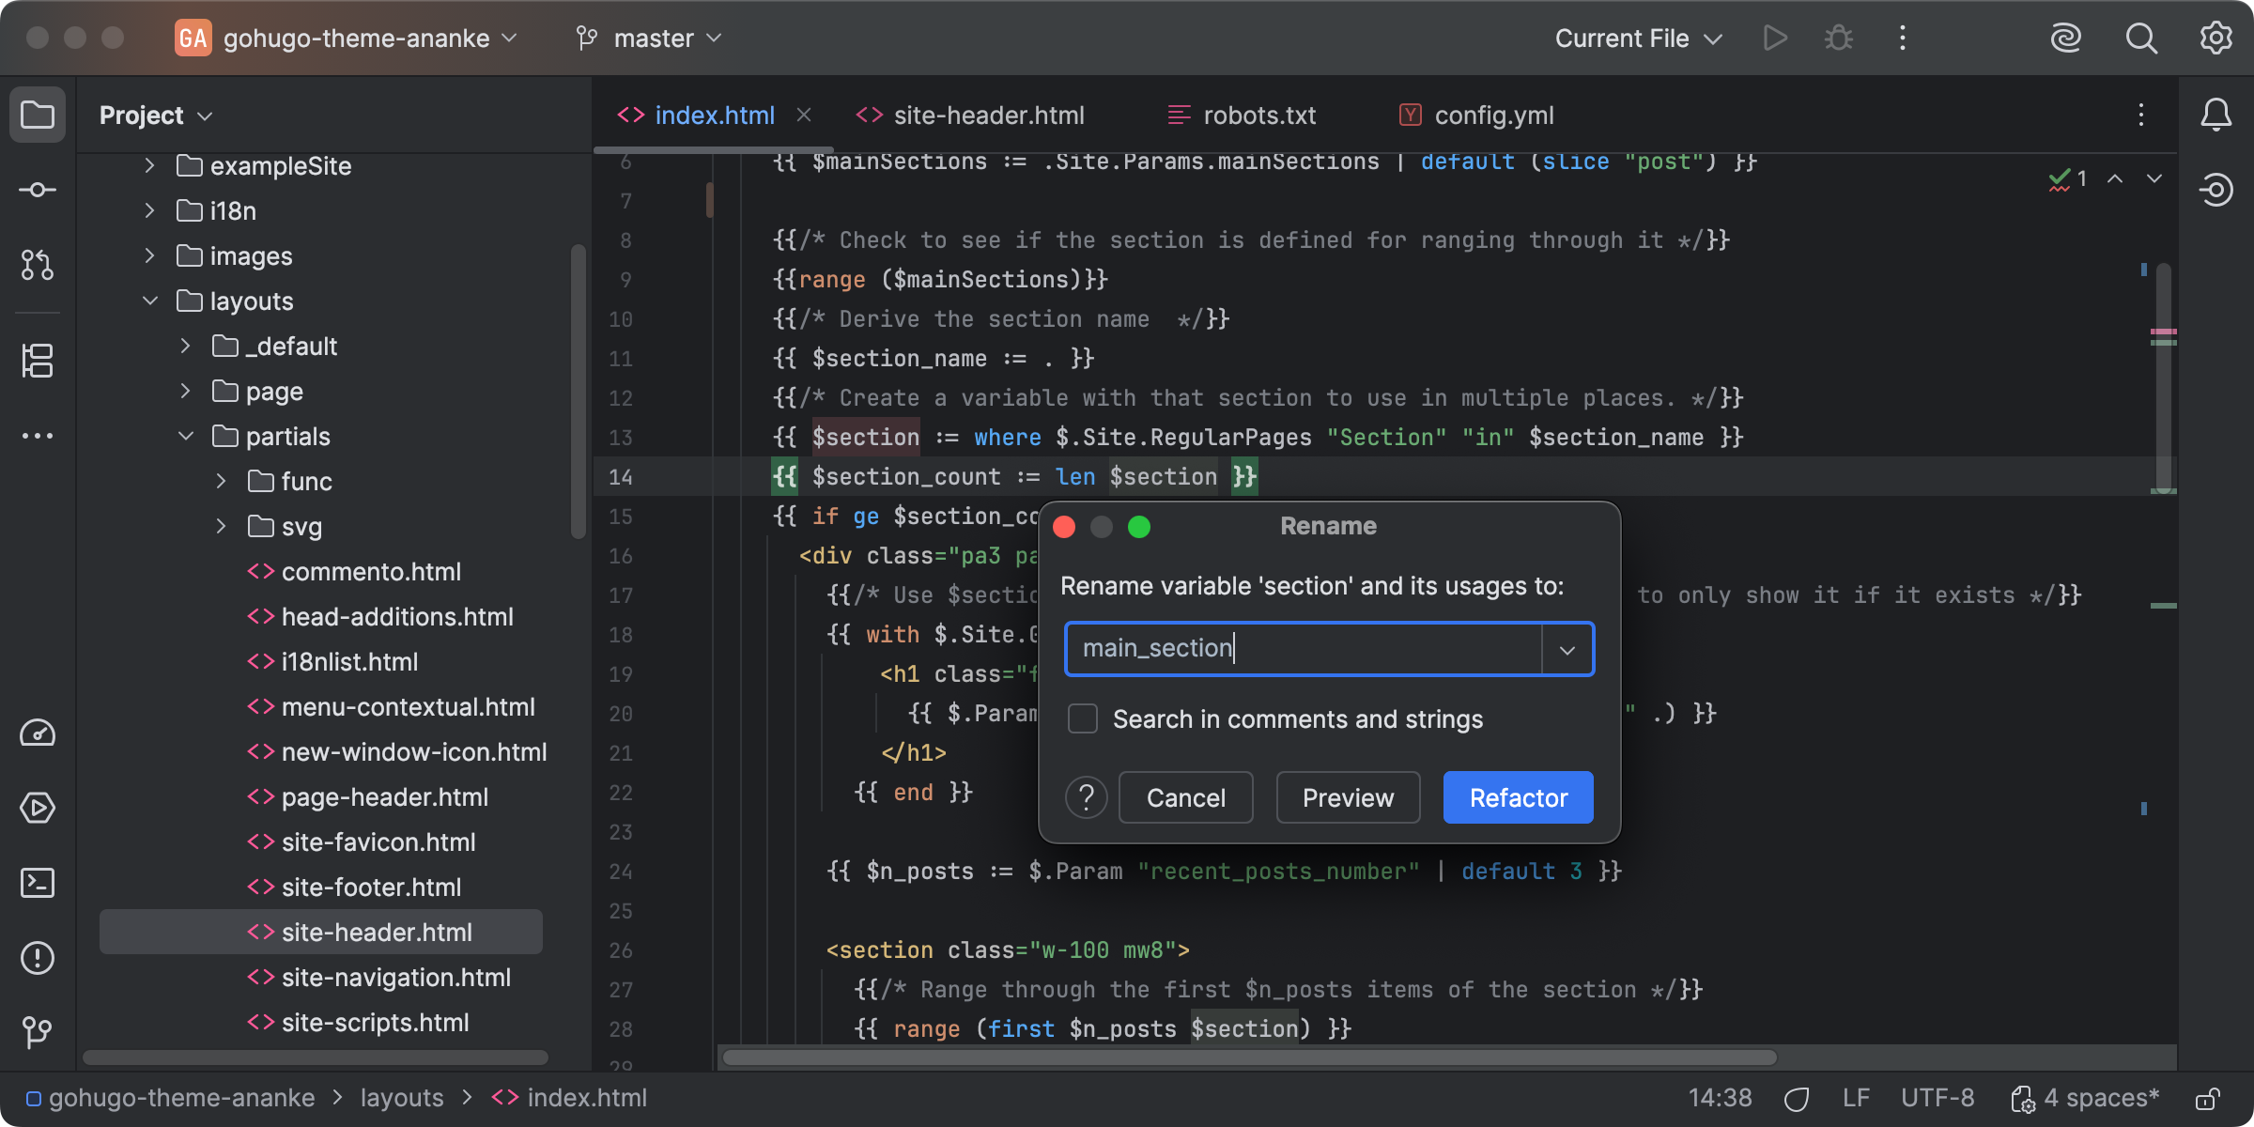Viewport: 2254px width, 1127px height.
Task: Click the project tree horizontal scrollbar
Action: point(316,1058)
